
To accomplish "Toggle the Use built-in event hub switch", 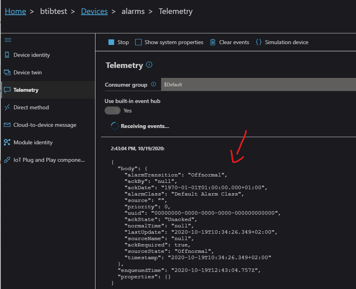I will [112, 111].
